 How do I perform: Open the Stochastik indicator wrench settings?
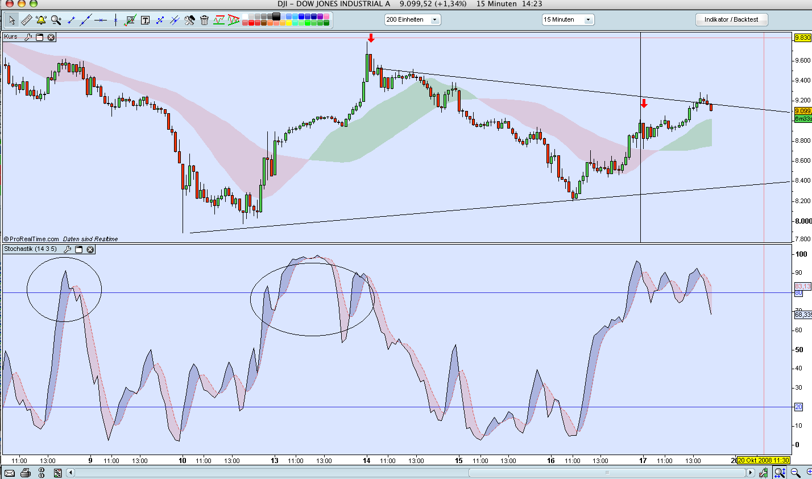tap(67, 249)
